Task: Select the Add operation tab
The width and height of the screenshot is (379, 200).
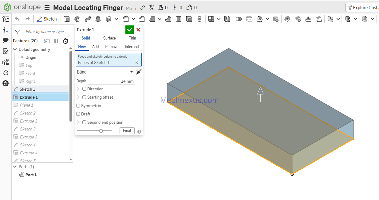Action: click(x=96, y=47)
